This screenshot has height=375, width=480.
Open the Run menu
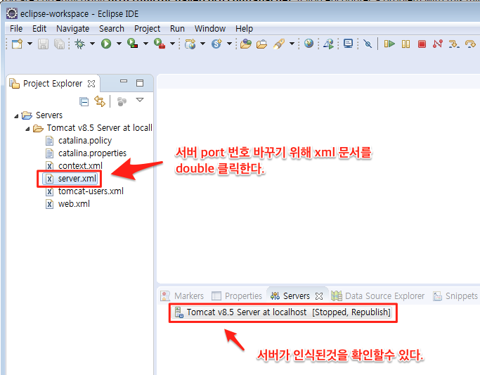point(177,28)
